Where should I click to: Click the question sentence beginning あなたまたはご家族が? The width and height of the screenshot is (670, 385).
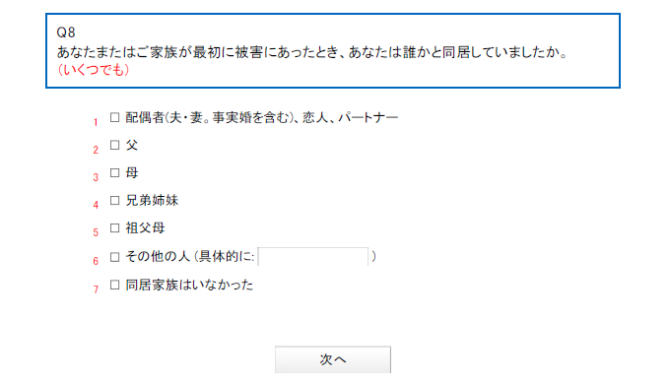[312, 52]
